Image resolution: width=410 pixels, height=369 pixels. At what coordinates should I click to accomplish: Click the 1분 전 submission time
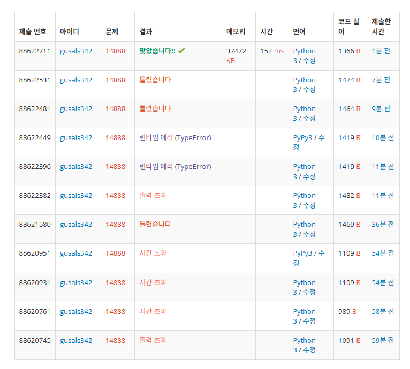(381, 51)
